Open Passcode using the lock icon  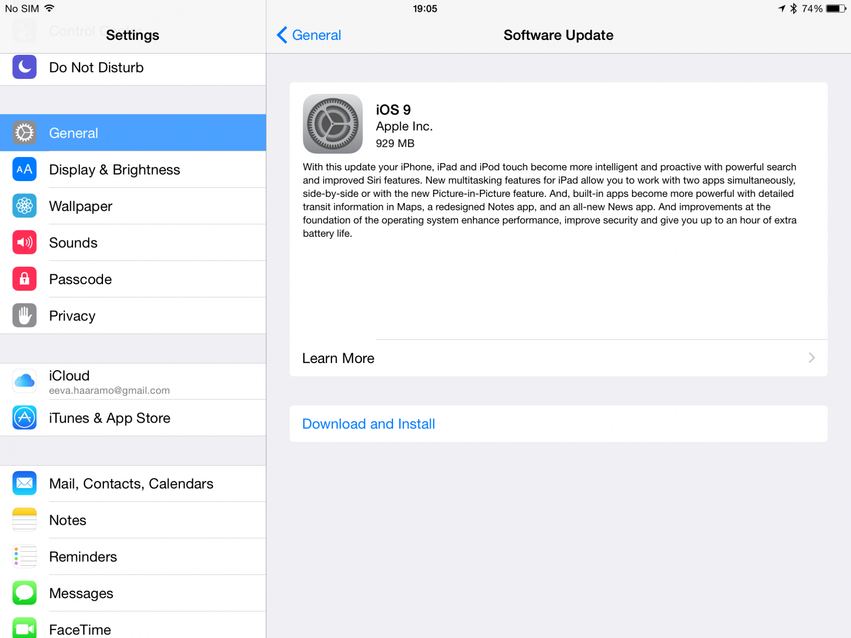point(25,279)
